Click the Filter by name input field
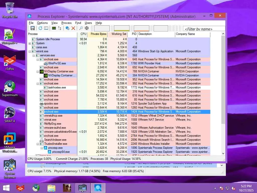 pos(204,29)
